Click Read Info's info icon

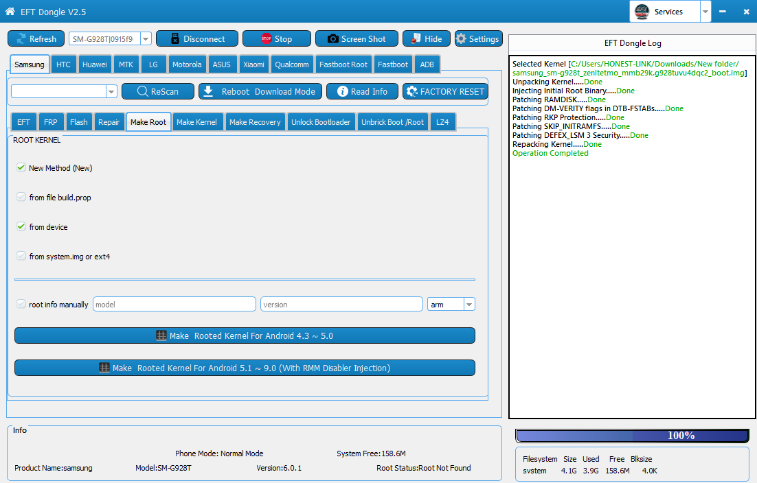click(x=343, y=91)
